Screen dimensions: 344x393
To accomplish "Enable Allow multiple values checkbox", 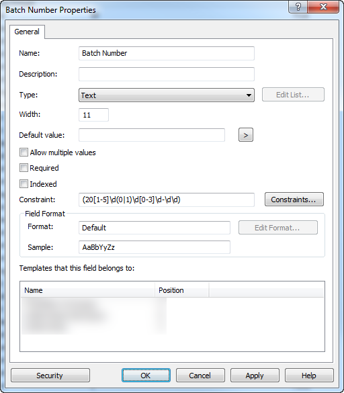I will [x=24, y=152].
